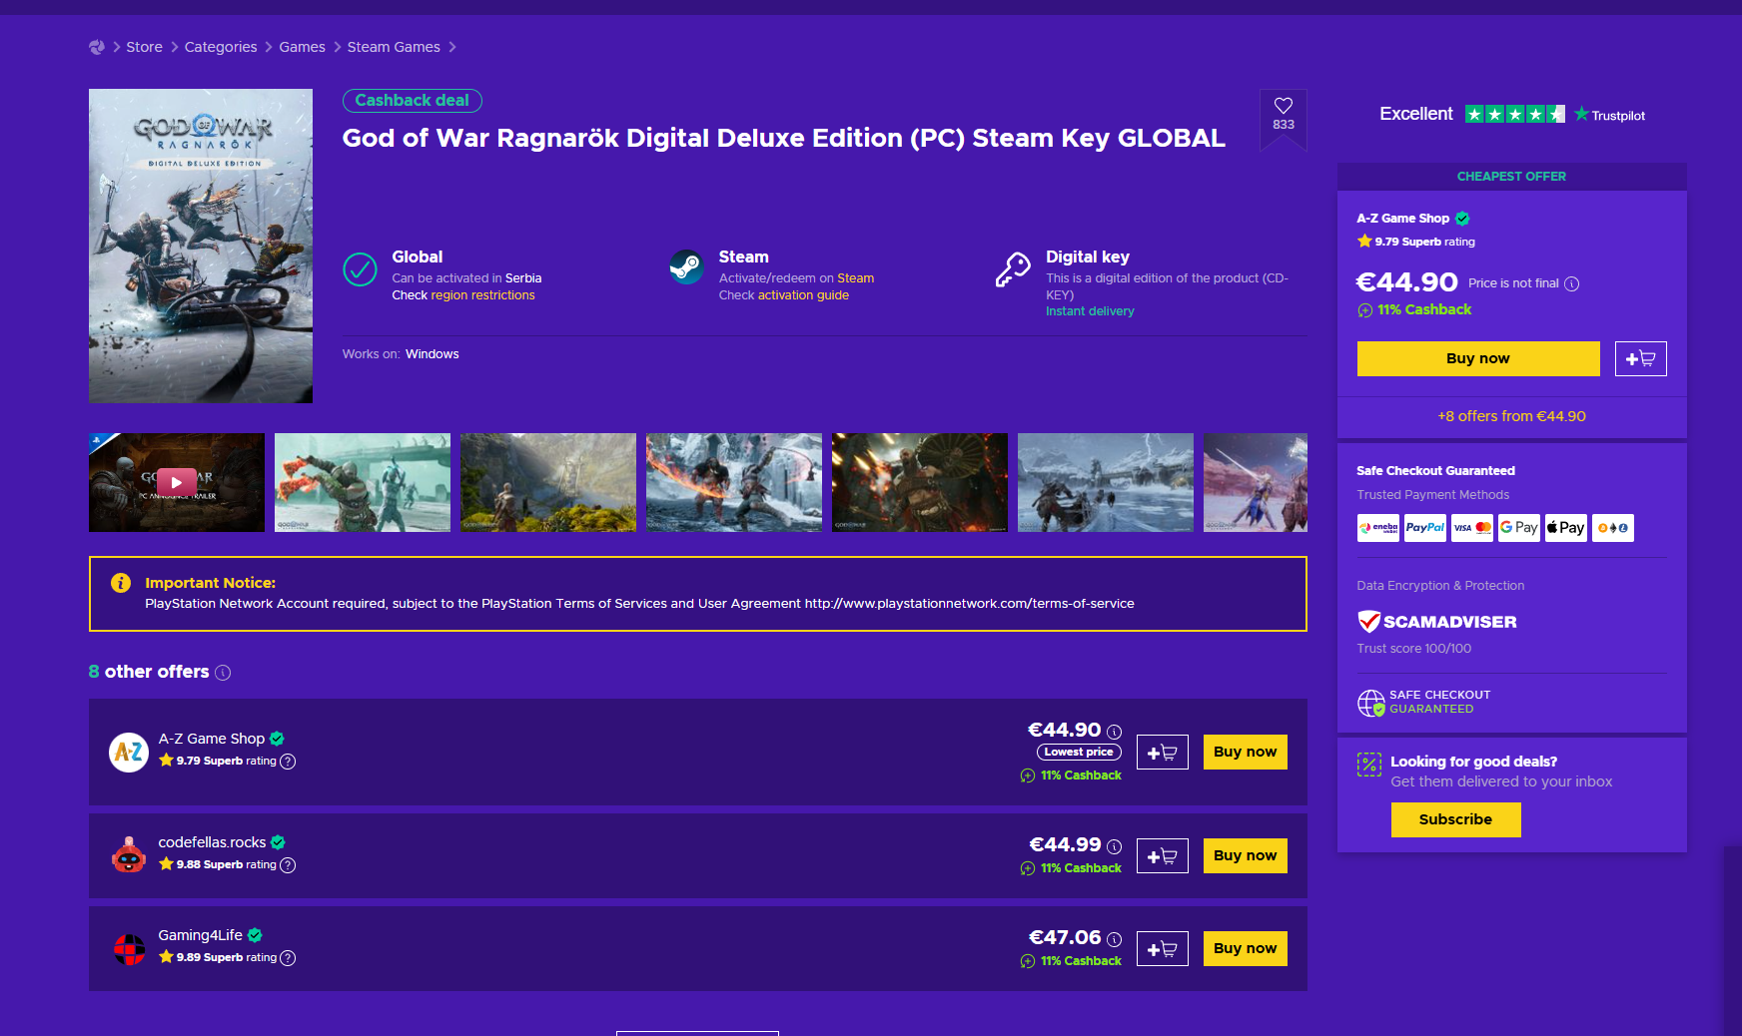The height and width of the screenshot is (1036, 1742).
Task: Add codefellas.rocks offer to cart
Action: click(x=1163, y=856)
